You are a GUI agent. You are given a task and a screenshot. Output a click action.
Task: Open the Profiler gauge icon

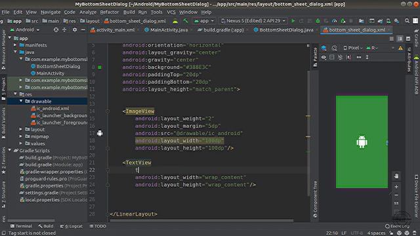pyautogui.click(x=334, y=21)
